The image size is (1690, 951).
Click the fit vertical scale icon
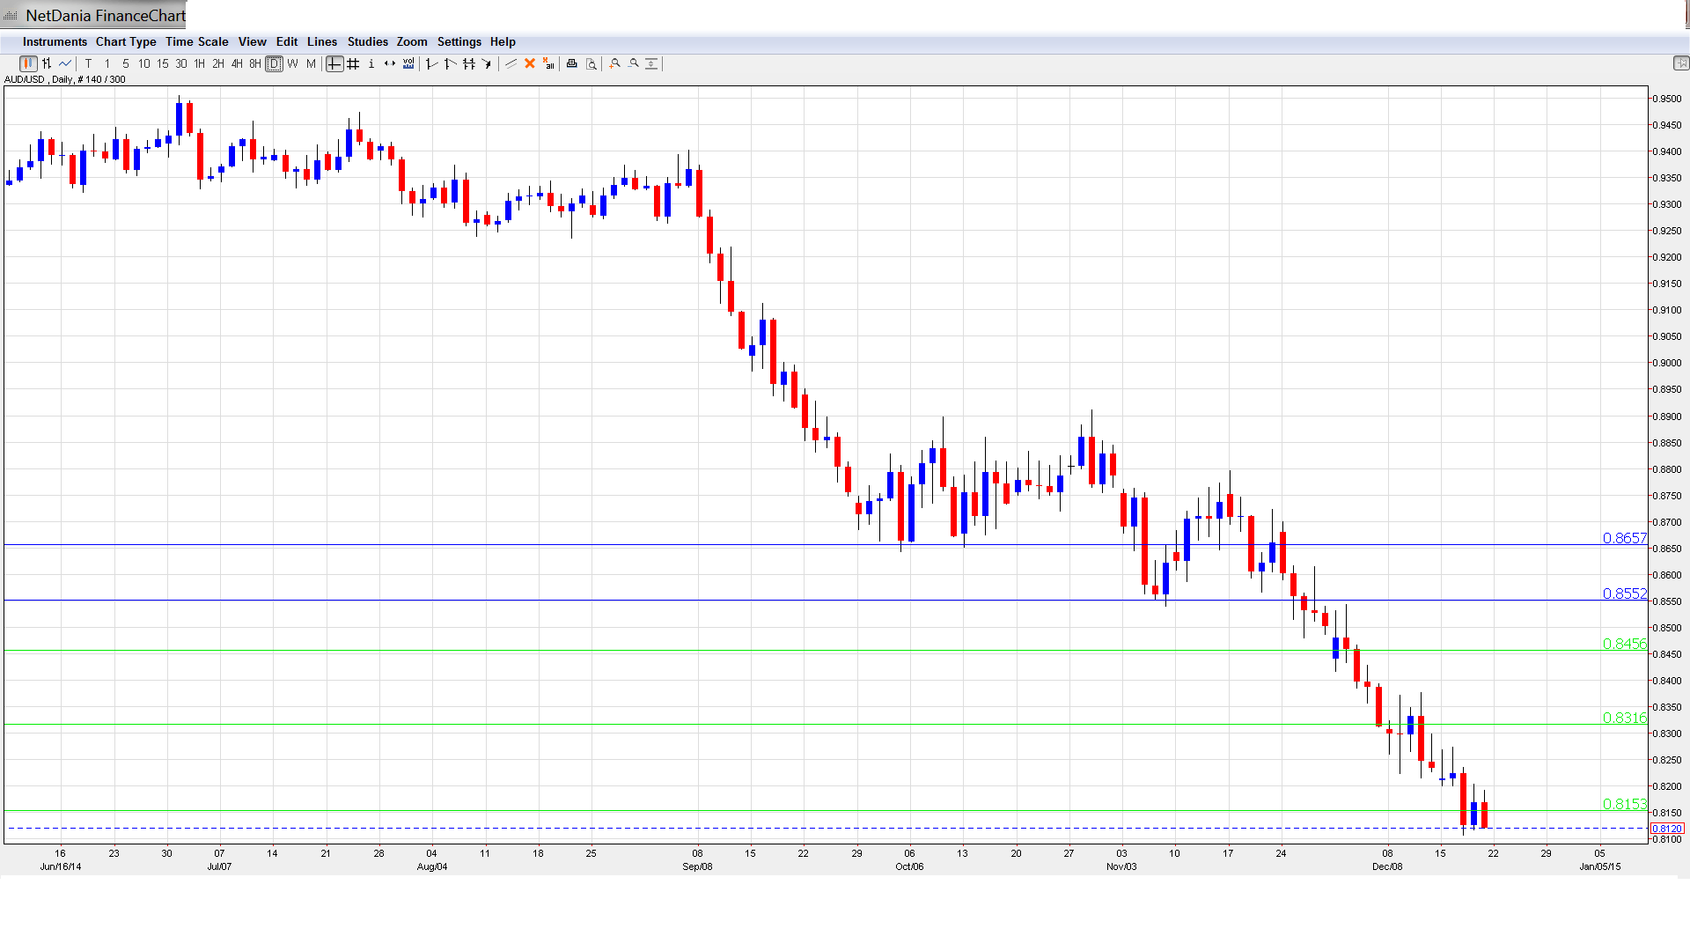652,63
